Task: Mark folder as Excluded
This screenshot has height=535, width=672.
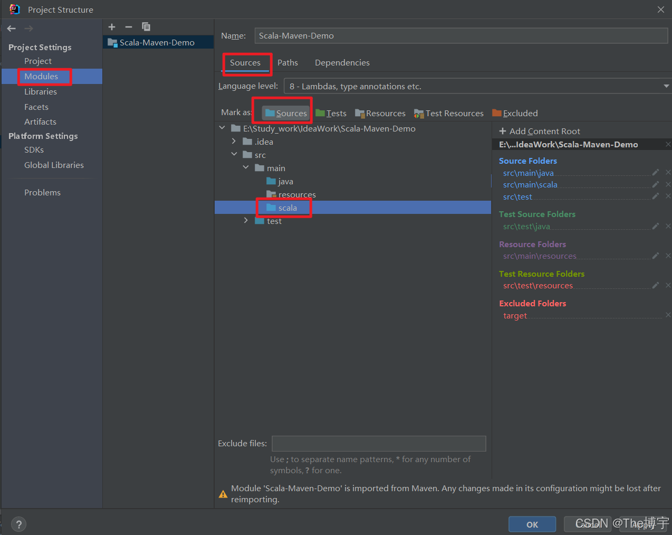Action: [515, 114]
